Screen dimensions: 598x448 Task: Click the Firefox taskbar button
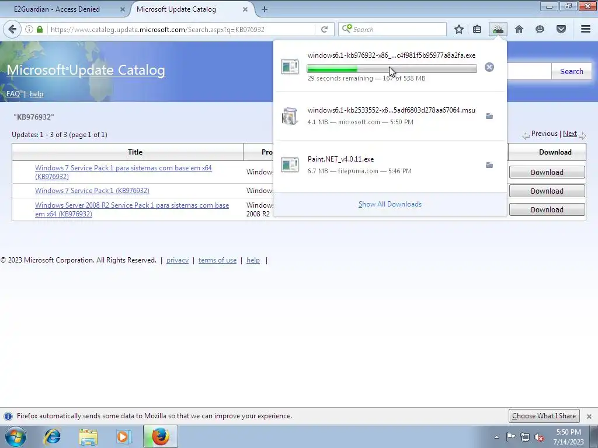(x=161, y=437)
